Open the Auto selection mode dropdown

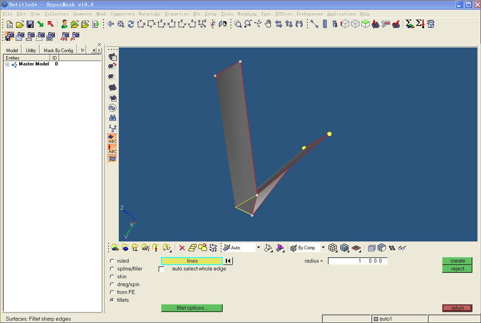258,248
